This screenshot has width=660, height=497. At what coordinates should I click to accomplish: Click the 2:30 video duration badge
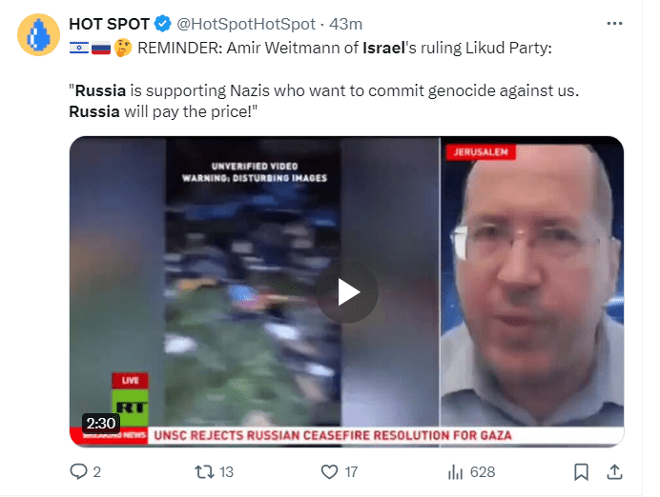[x=100, y=423]
